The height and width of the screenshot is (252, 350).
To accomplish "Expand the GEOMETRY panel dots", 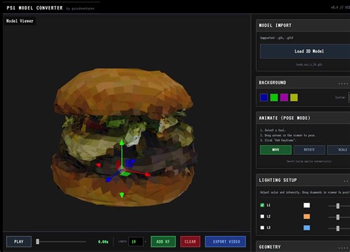I will coord(344,248).
